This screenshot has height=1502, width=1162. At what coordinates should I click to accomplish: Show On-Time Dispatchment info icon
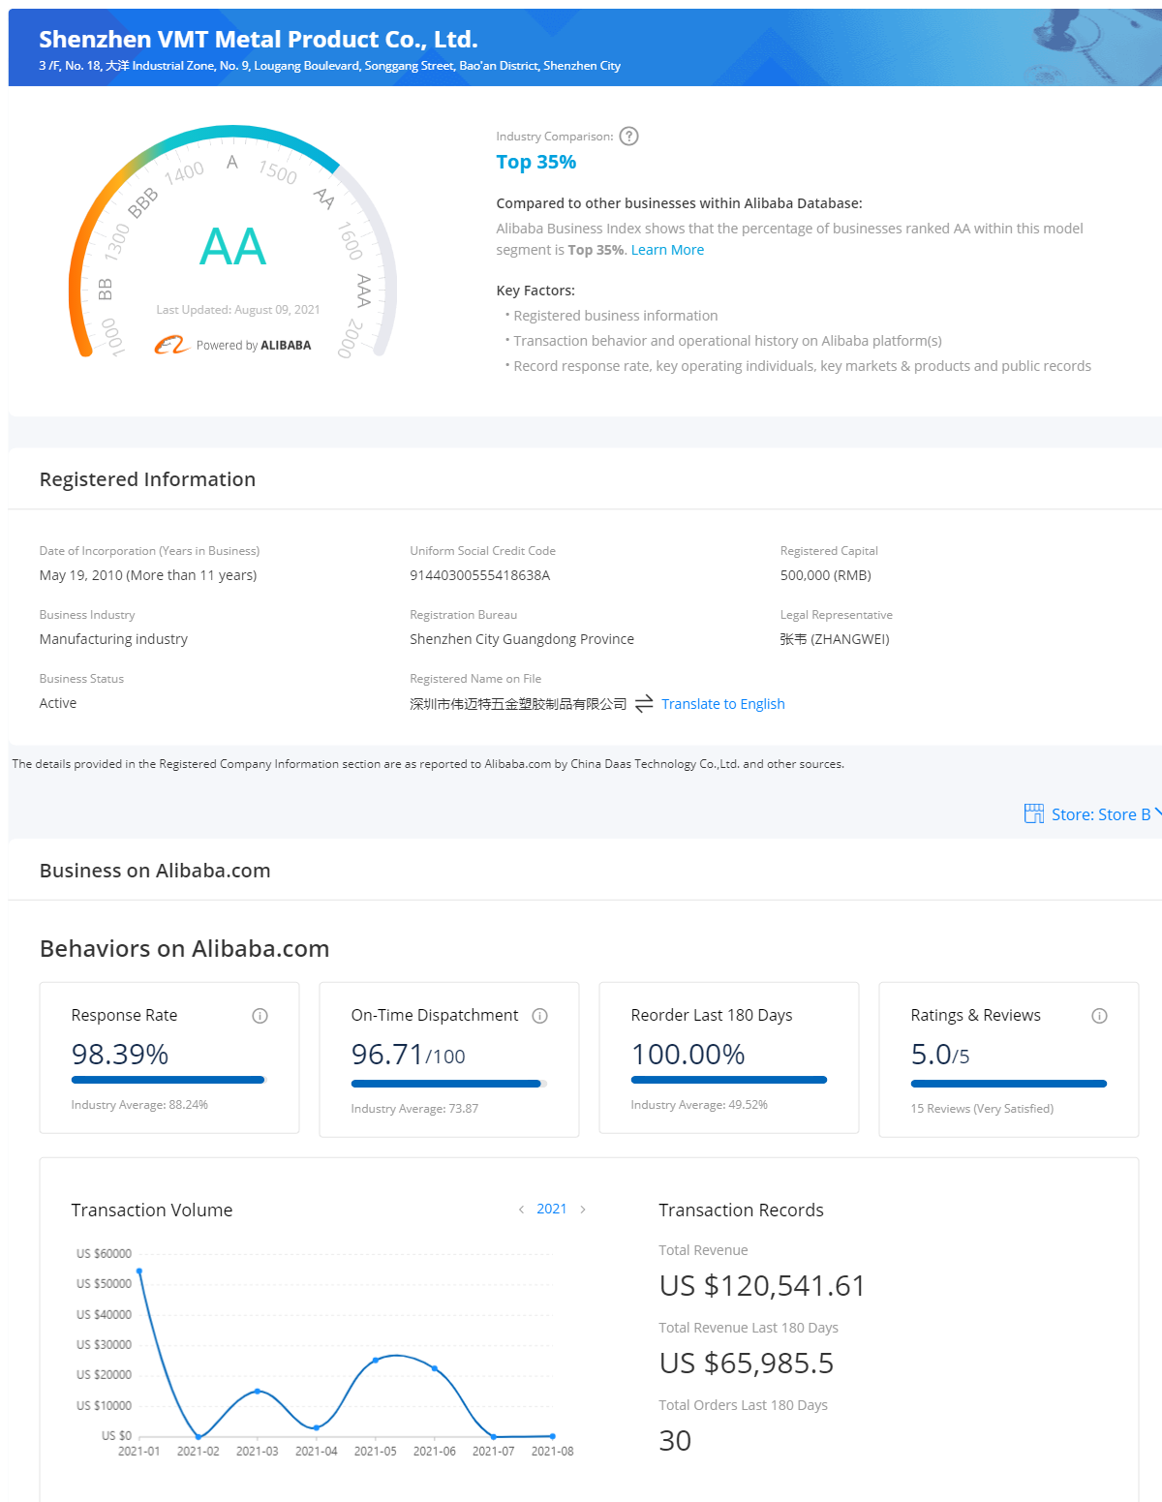tap(540, 1016)
